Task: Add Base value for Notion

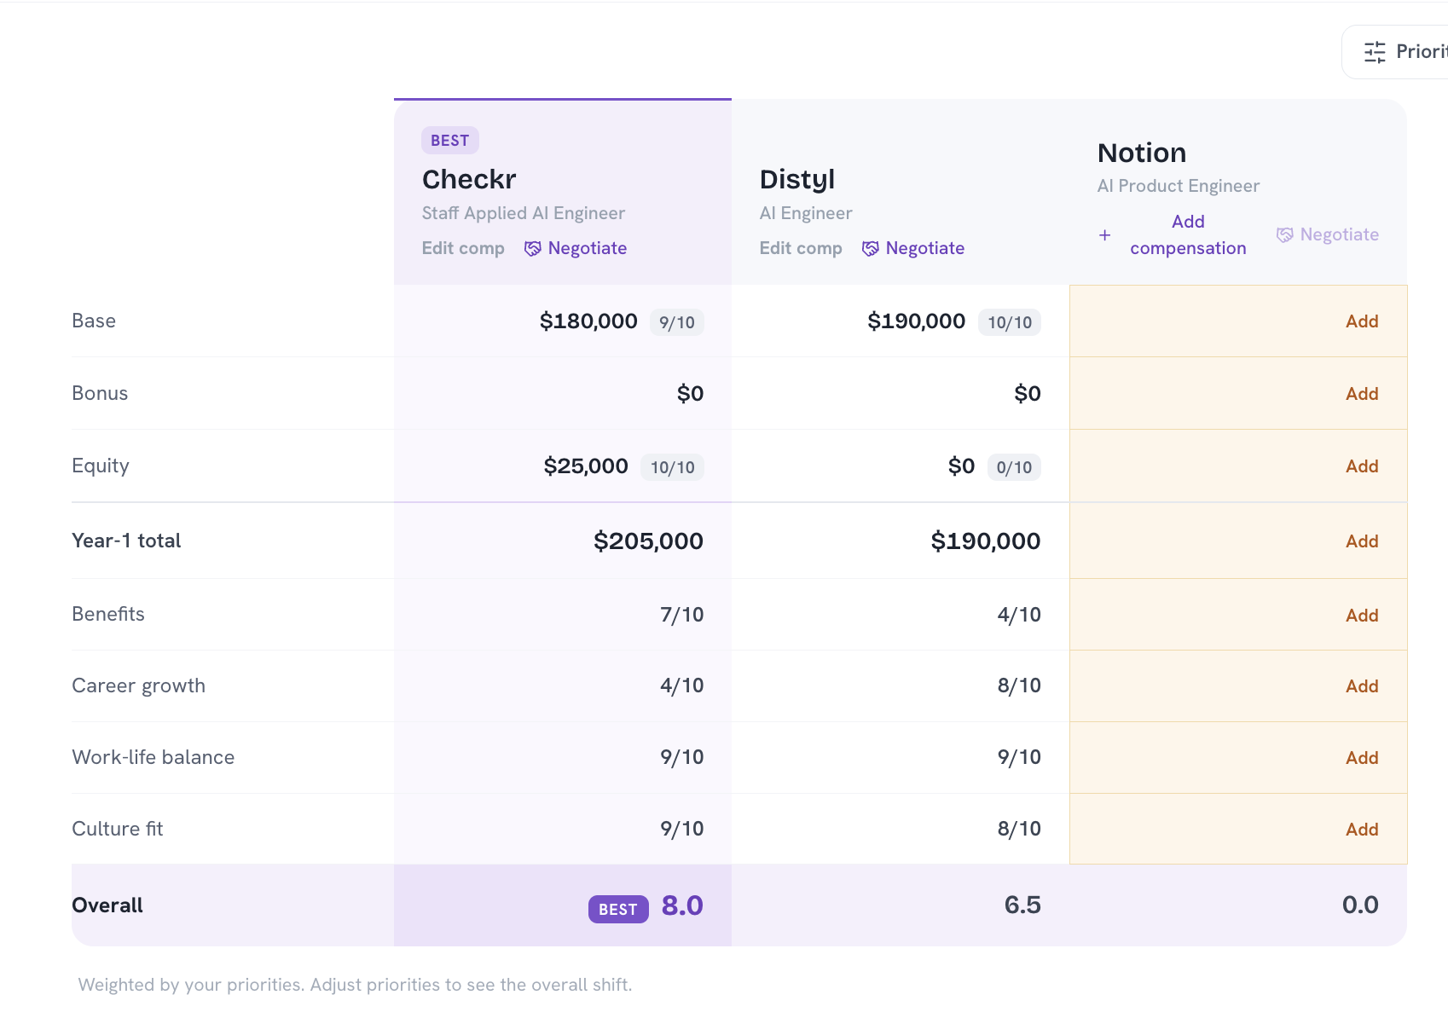Action: pos(1362,321)
